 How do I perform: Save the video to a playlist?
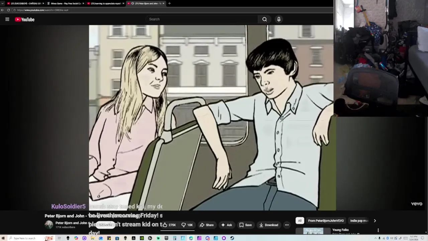[x=245, y=225]
